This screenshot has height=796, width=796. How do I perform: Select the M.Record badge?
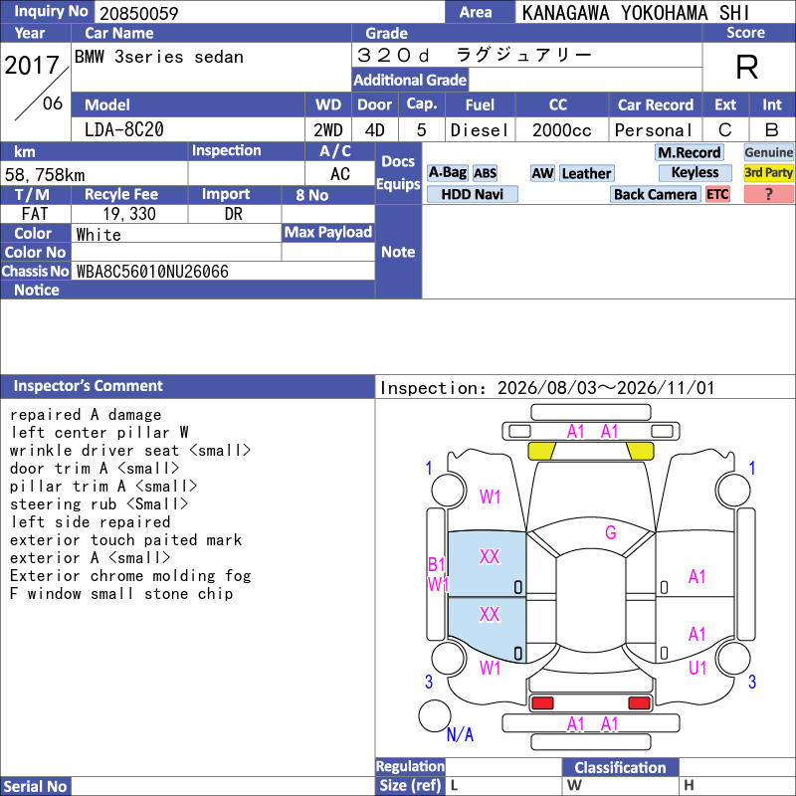(690, 152)
